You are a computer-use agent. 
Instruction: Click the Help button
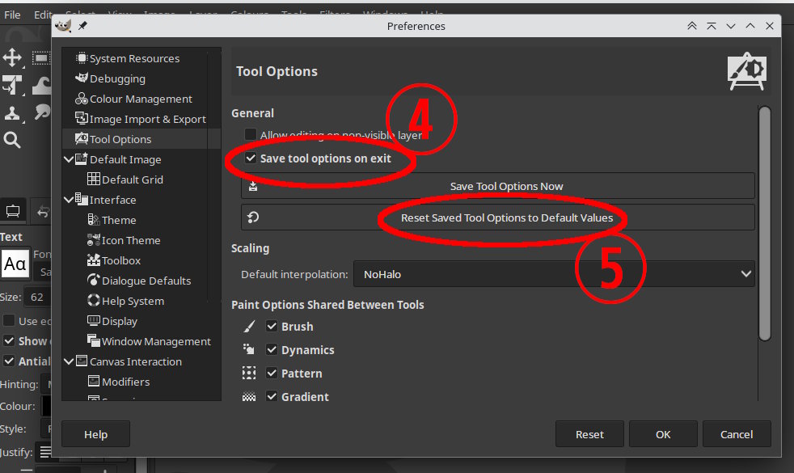[x=95, y=434]
